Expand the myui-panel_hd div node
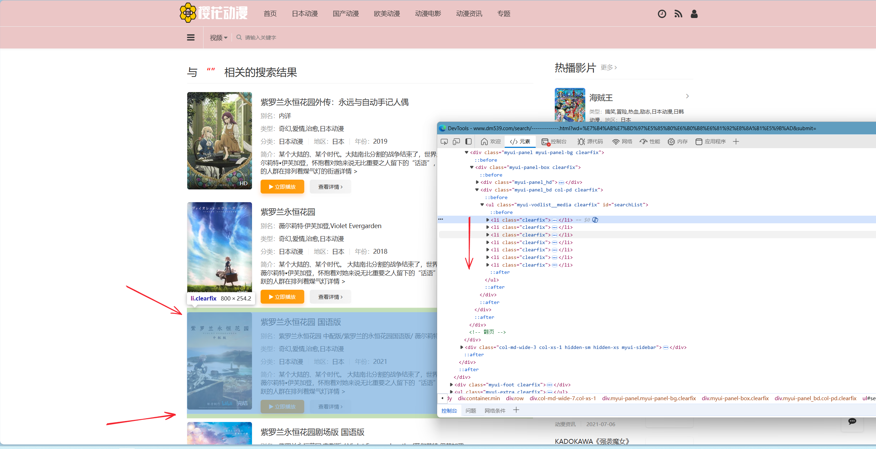Image resolution: width=876 pixels, height=449 pixels. [477, 182]
